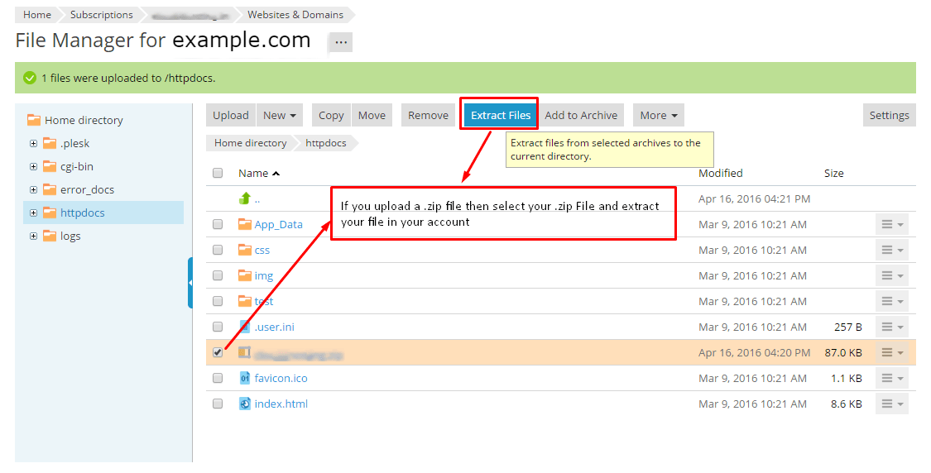Open the Subscriptions breadcrumb

pyautogui.click(x=101, y=15)
